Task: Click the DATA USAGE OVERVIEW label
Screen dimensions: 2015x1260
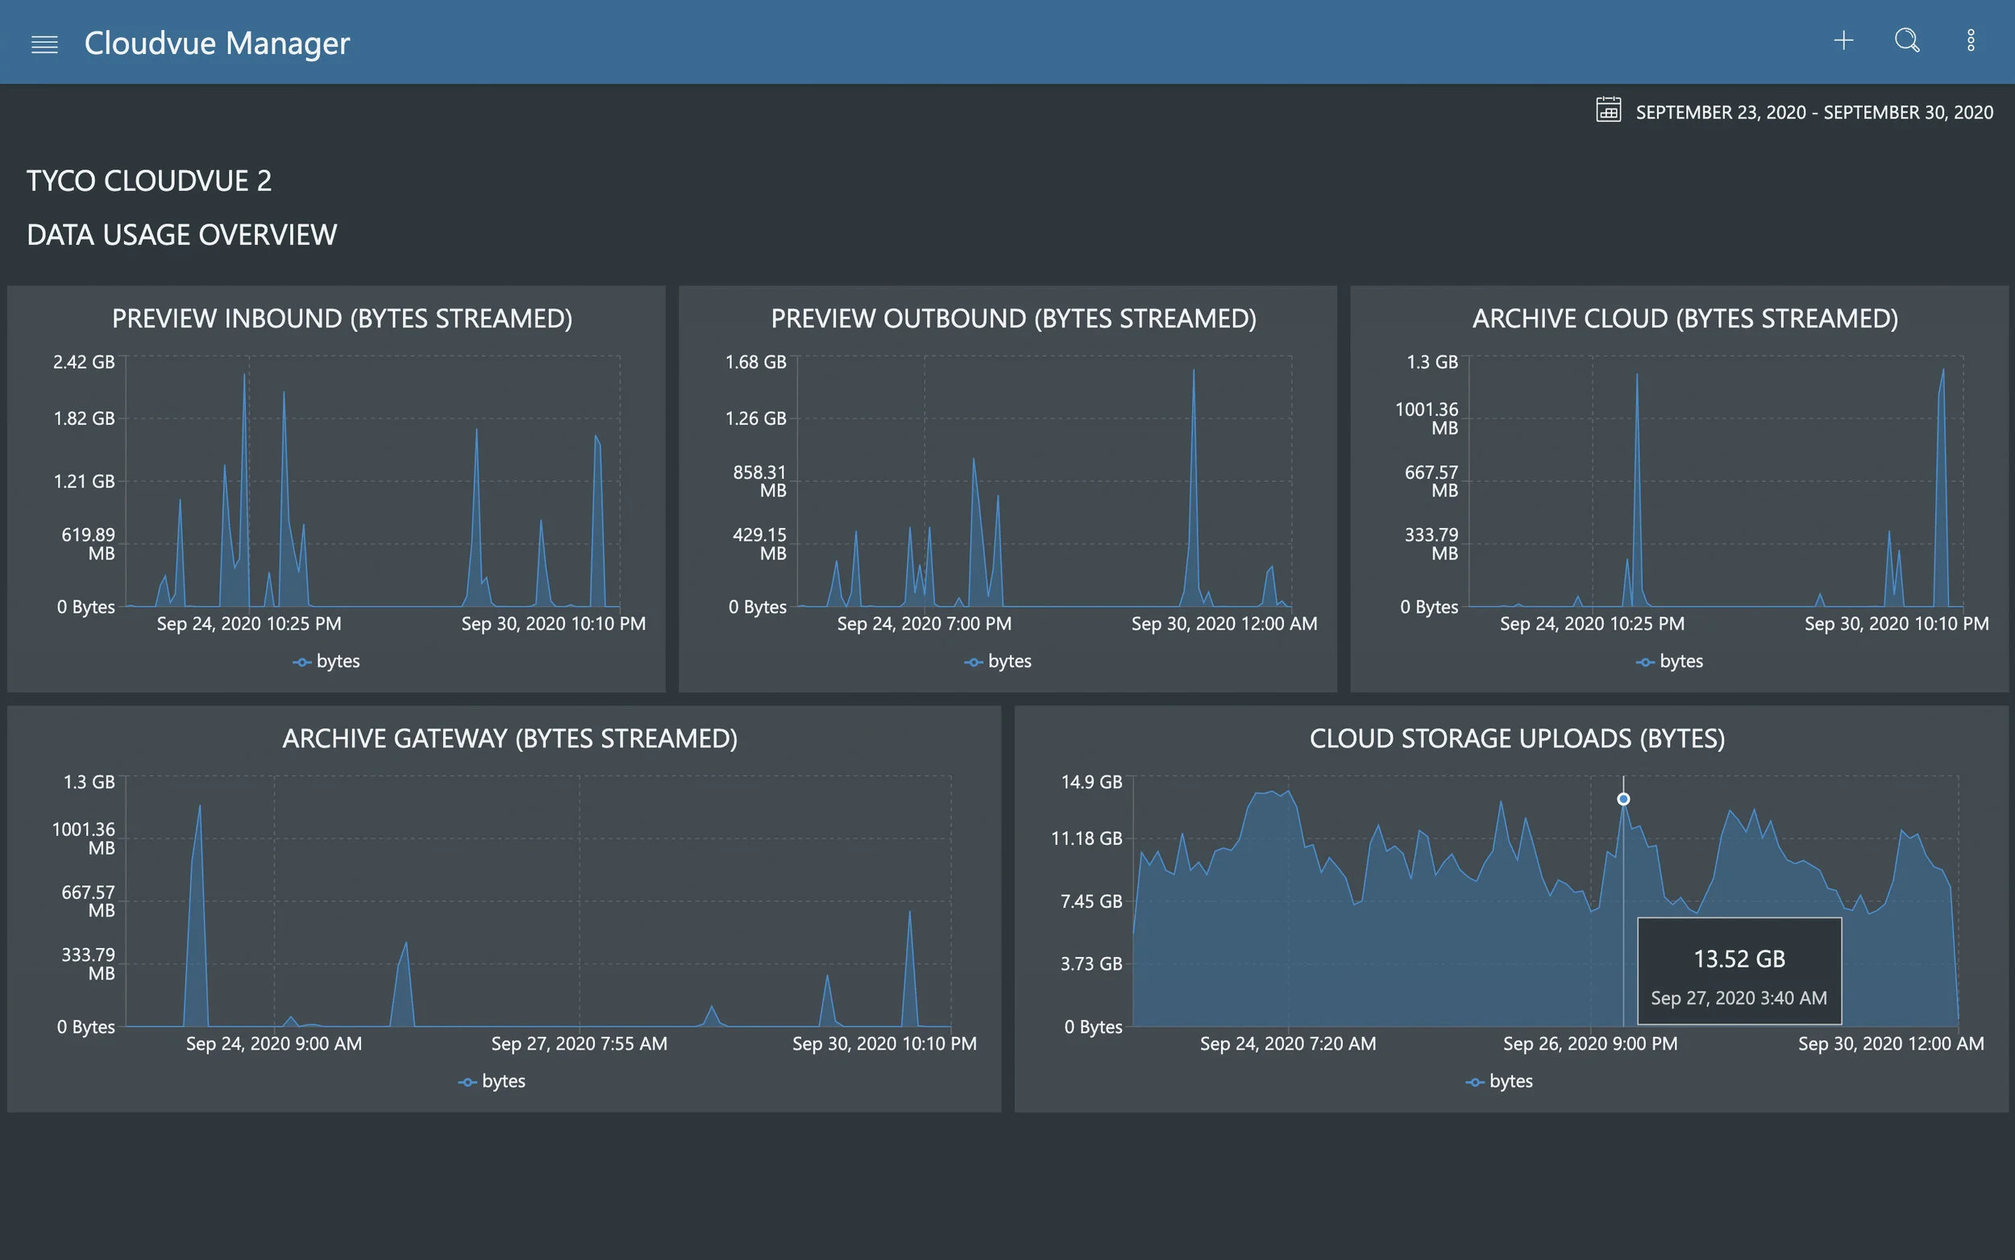Action: 181,234
